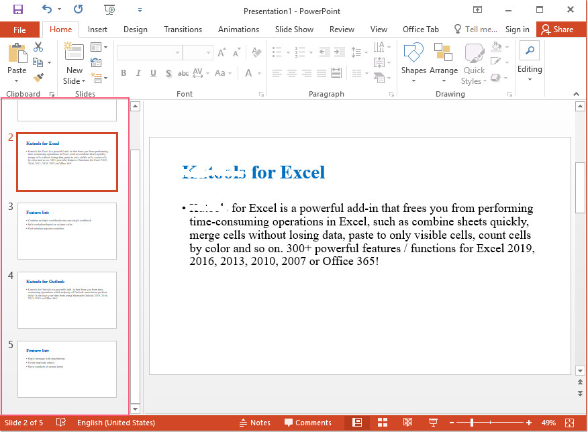Open the Editing menu

pyautogui.click(x=530, y=62)
